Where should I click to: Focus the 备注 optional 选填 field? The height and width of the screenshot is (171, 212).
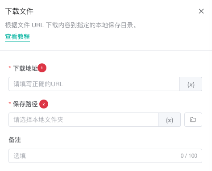click(105, 156)
